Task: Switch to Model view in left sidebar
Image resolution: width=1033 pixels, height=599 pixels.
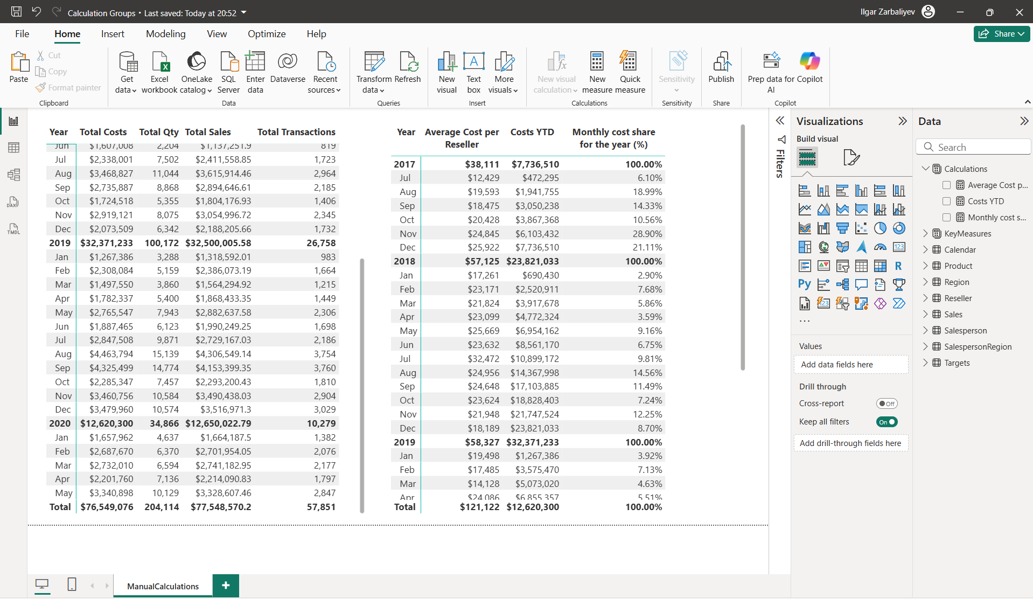Action: [14, 175]
